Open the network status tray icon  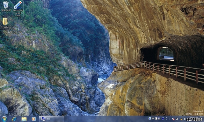181,119
